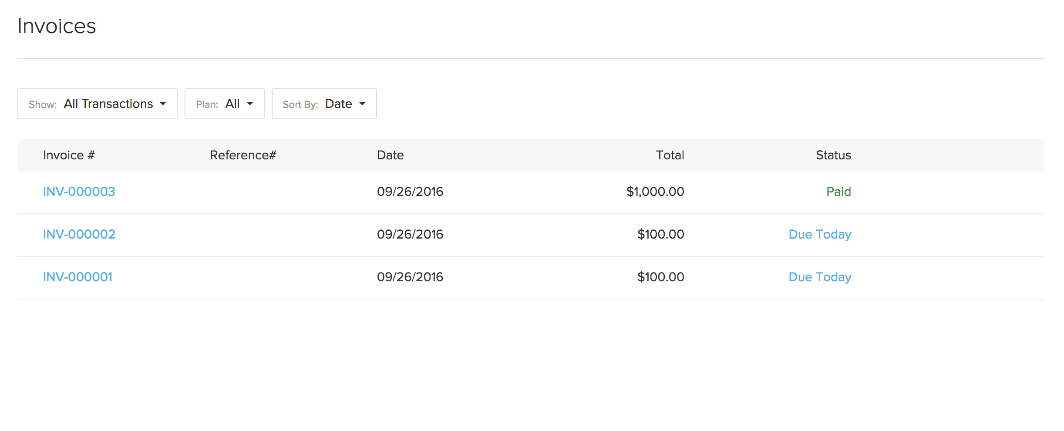Open the Sort By dropdown
Screen dimensions: 1064x431
click(324, 104)
